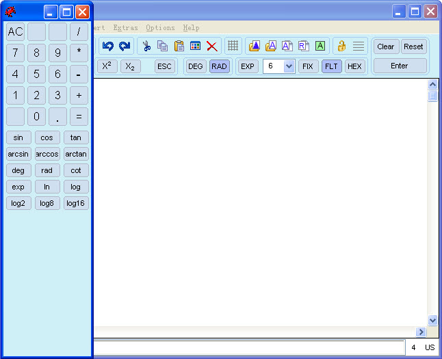Open the Help menu
The width and height of the screenshot is (442, 359).
tap(191, 28)
